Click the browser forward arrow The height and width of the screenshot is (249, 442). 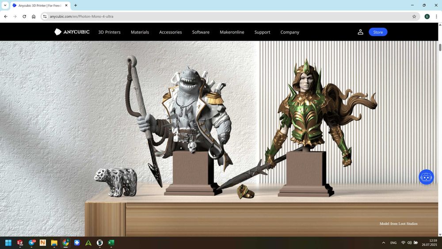[15, 16]
